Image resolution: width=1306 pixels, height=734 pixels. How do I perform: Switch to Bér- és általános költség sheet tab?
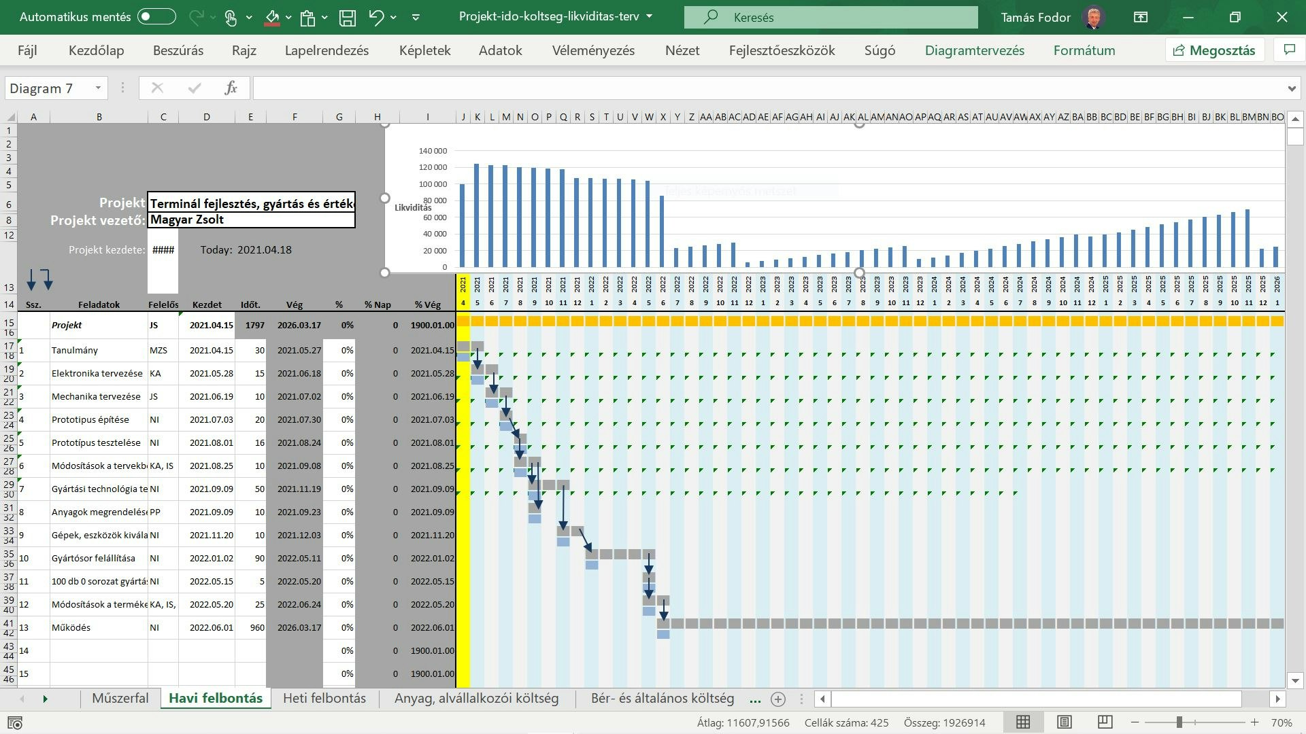click(663, 698)
